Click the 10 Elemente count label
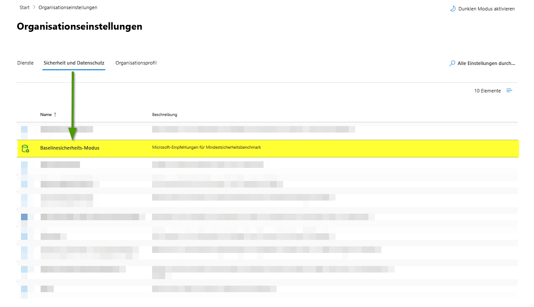This screenshot has height=307, width=534. [x=487, y=91]
